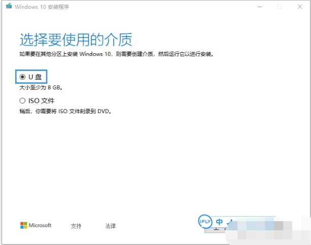
Task: Open the 法律 link
Action: (110, 226)
